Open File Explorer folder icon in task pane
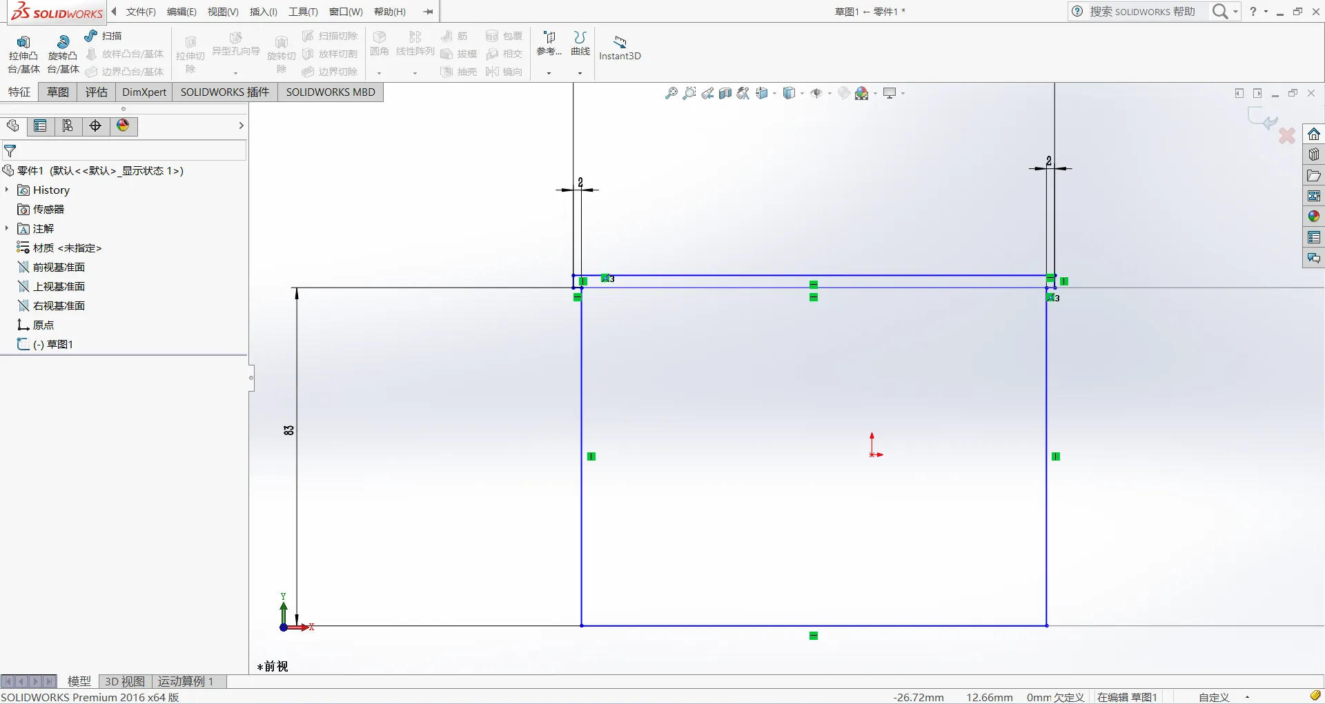The height and width of the screenshot is (704, 1325). click(1314, 175)
